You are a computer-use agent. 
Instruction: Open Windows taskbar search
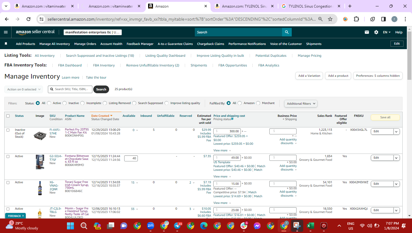(84, 226)
